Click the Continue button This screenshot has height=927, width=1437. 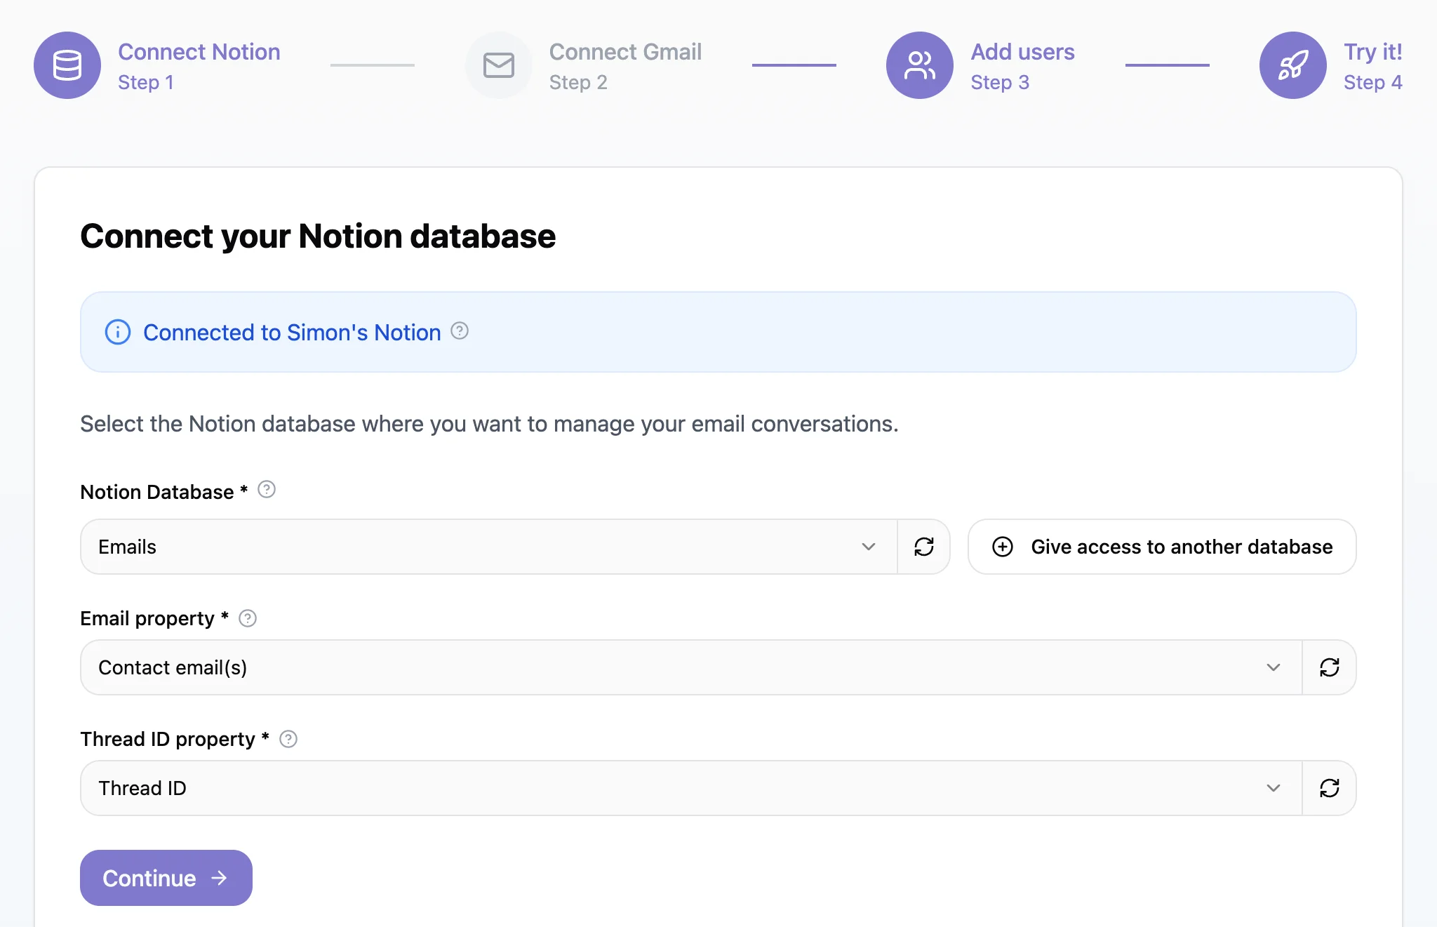166,878
